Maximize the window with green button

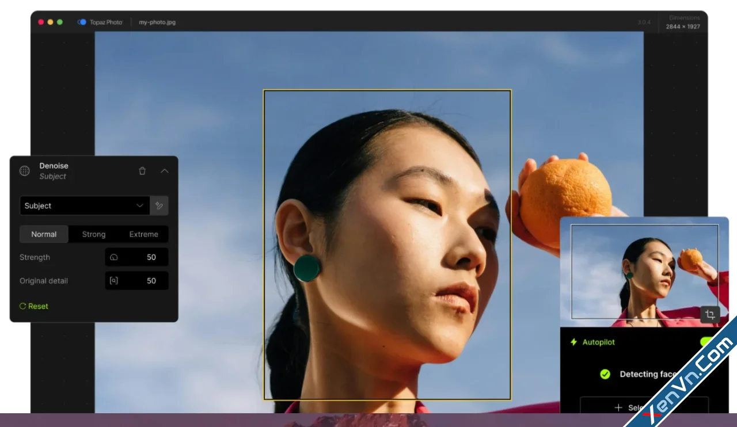point(60,22)
